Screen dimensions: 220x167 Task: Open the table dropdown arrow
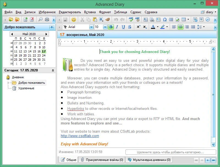[188, 20]
